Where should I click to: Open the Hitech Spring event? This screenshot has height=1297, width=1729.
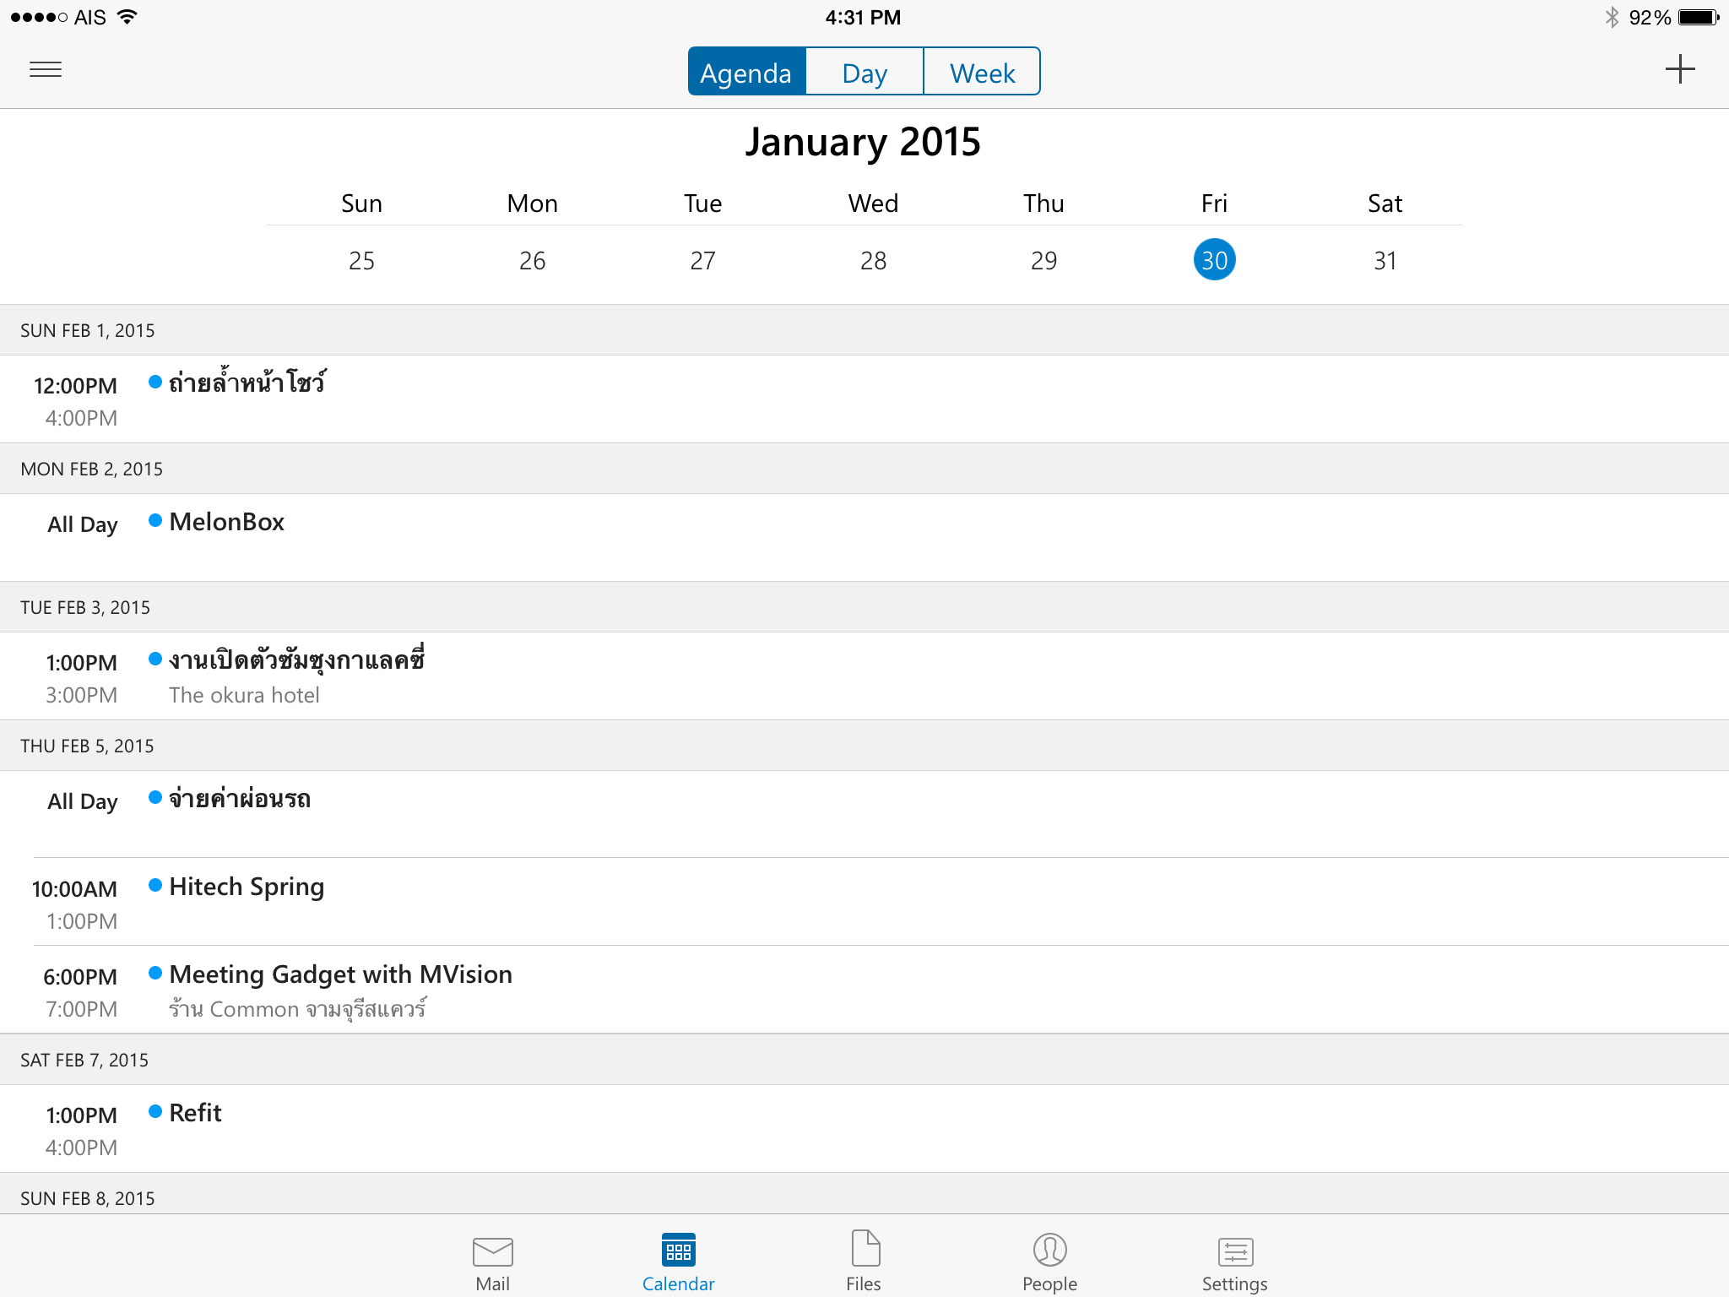click(x=247, y=887)
